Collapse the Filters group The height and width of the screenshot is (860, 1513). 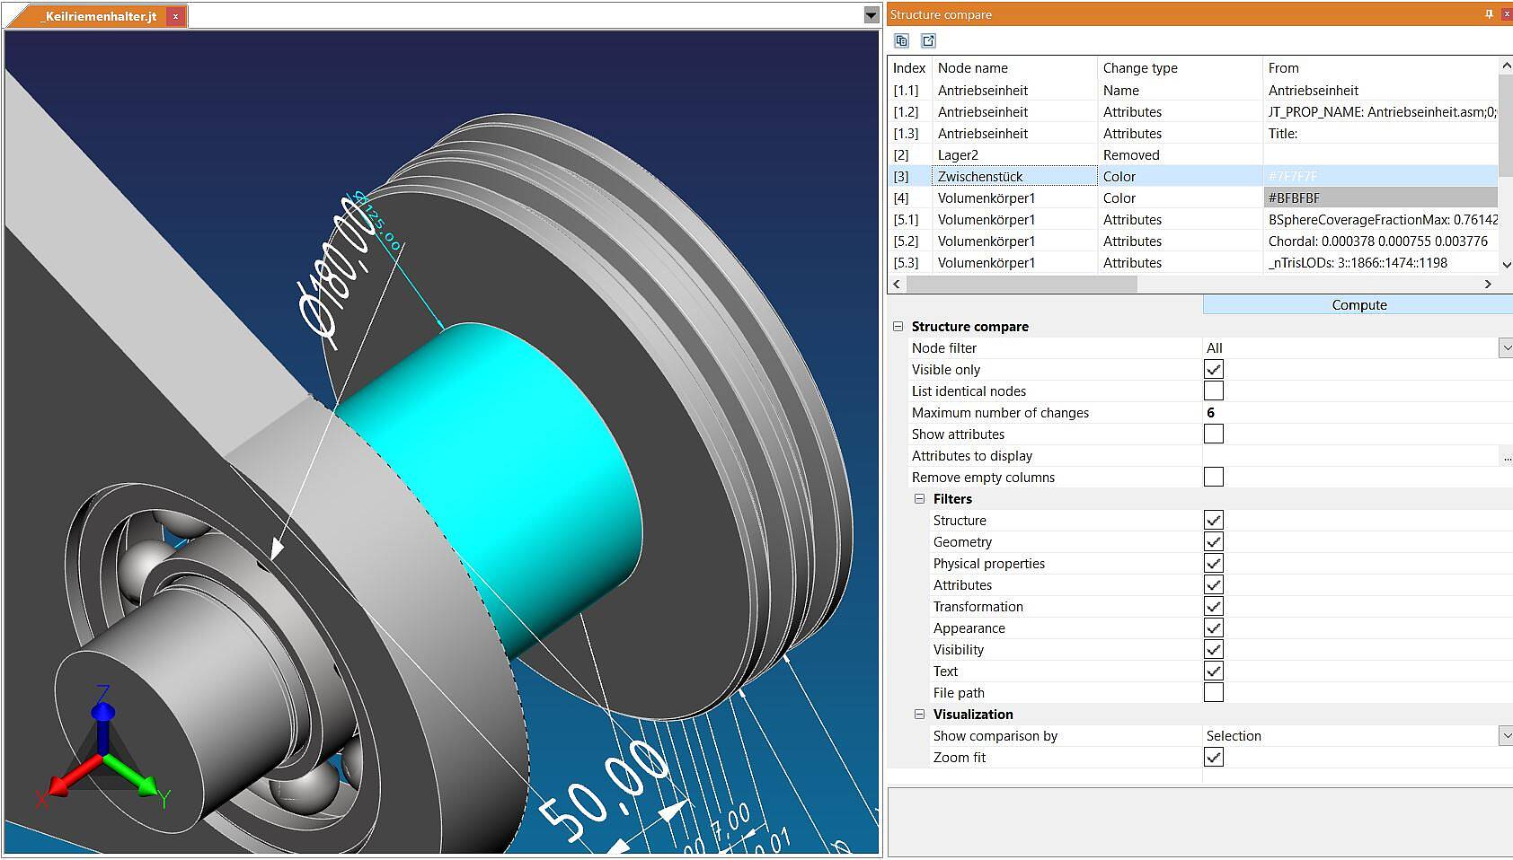[x=920, y=499]
